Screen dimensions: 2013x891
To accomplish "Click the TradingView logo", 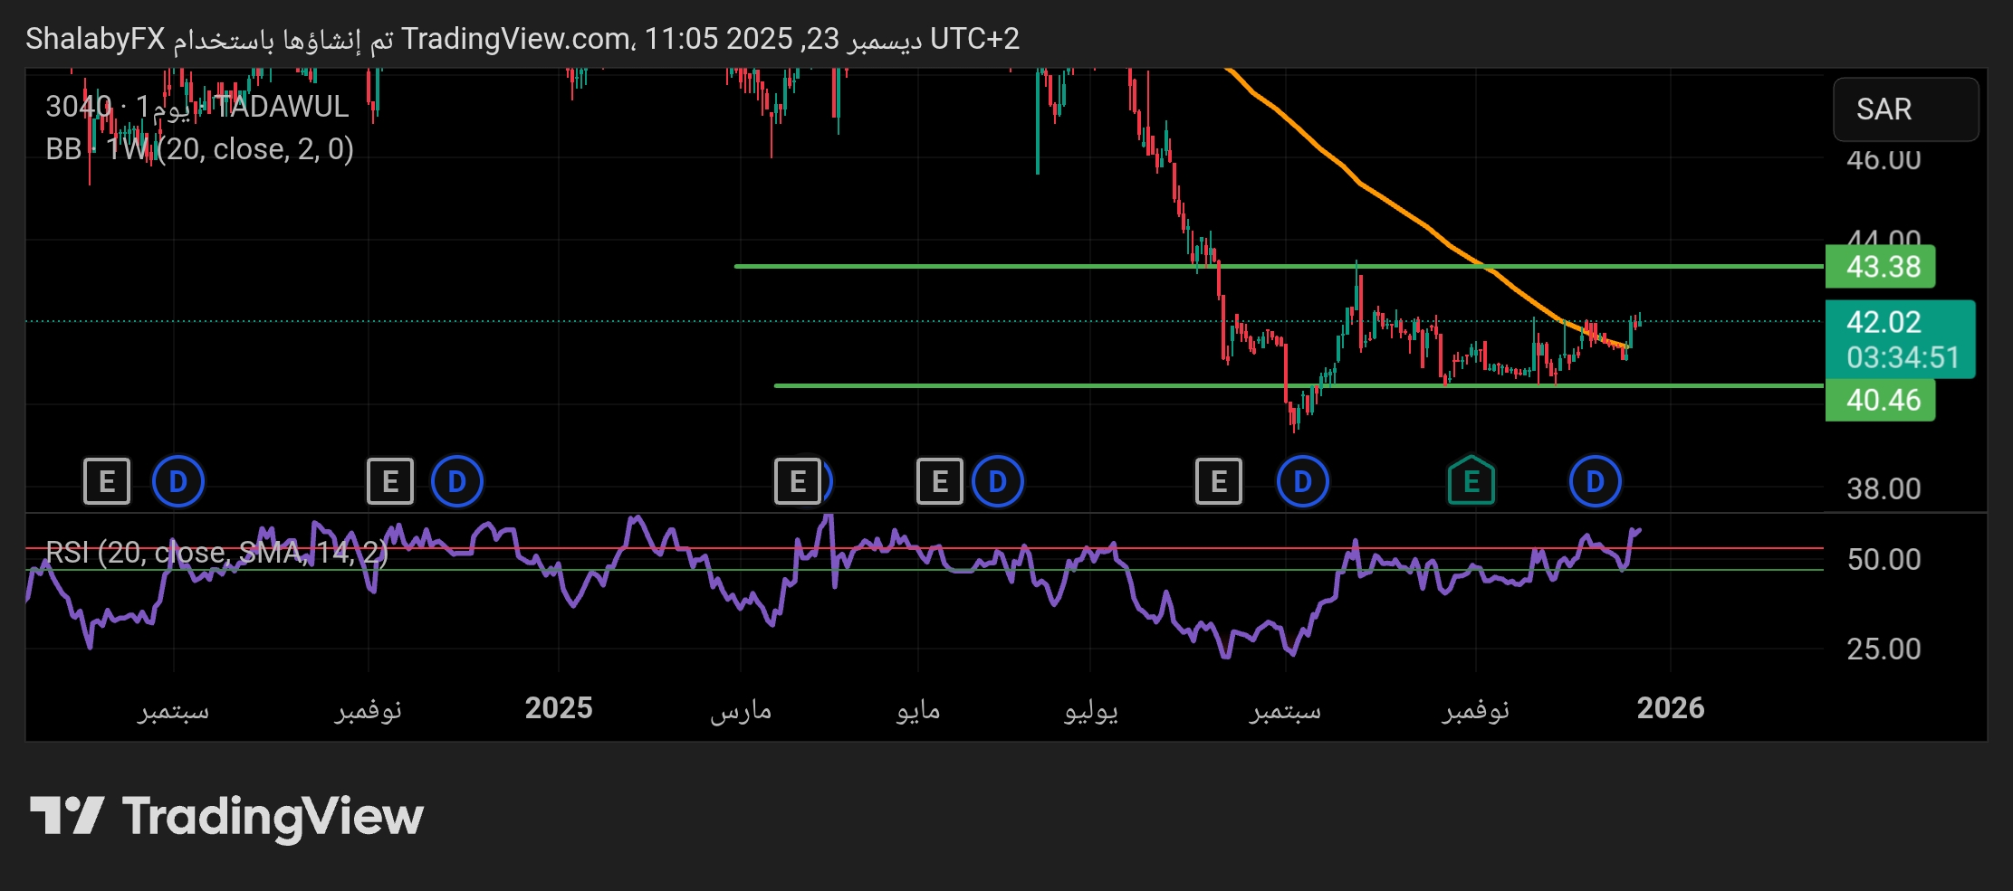I will 226,816.
